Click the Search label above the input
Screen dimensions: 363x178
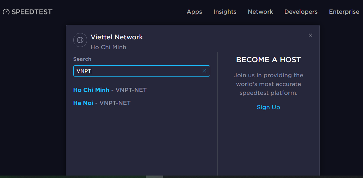pyautogui.click(x=82, y=59)
